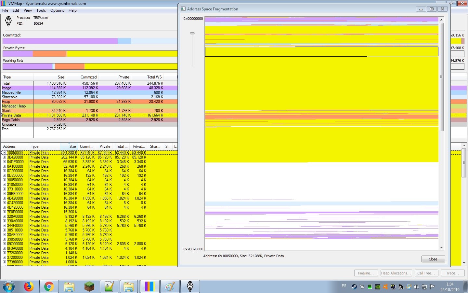Image resolution: width=468 pixels, height=293 pixels.
Task: Expand address 7F0E0000 row
Action: 4,212
